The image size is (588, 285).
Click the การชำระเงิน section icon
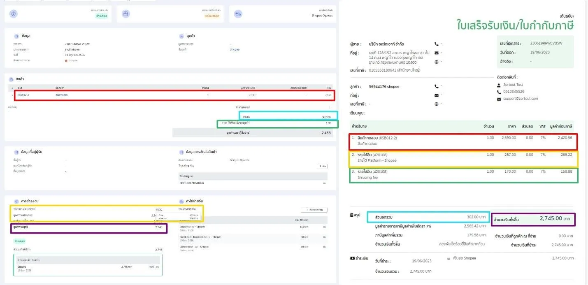pos(16,202)
